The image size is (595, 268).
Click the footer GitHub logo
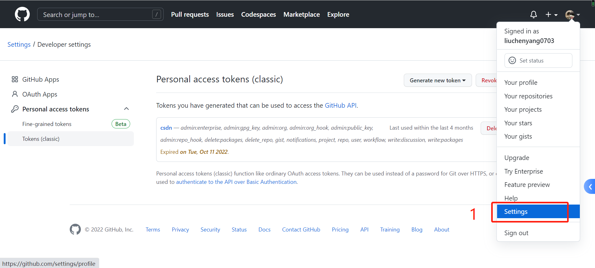(75, 229)
